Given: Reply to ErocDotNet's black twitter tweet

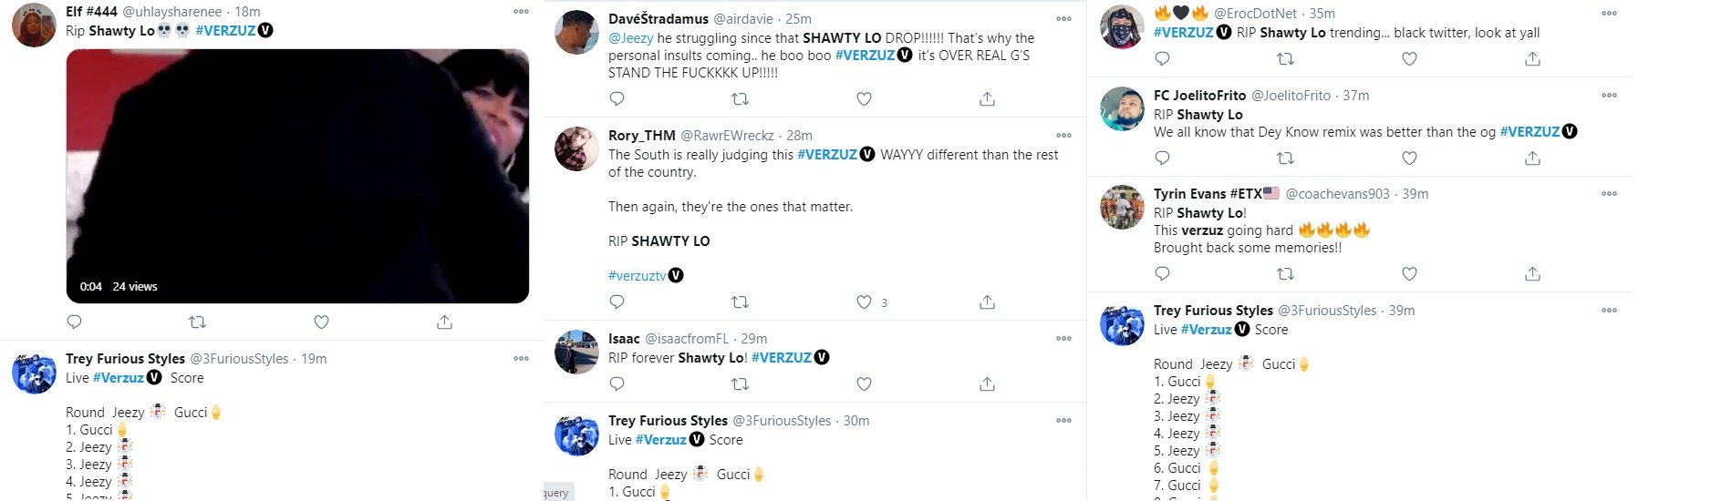Looking at the screenshot, I should 1162,58.
